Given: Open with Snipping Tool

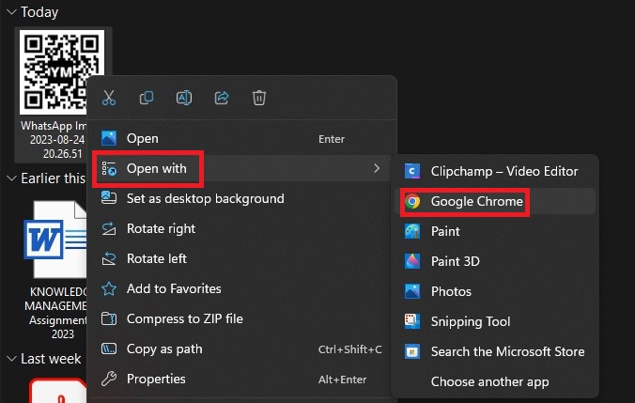Looking at the screenshot, I should [x=470, y=321].
